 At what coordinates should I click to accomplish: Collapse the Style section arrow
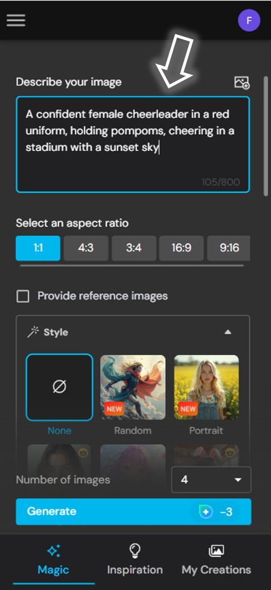click(x=228, y=332)
